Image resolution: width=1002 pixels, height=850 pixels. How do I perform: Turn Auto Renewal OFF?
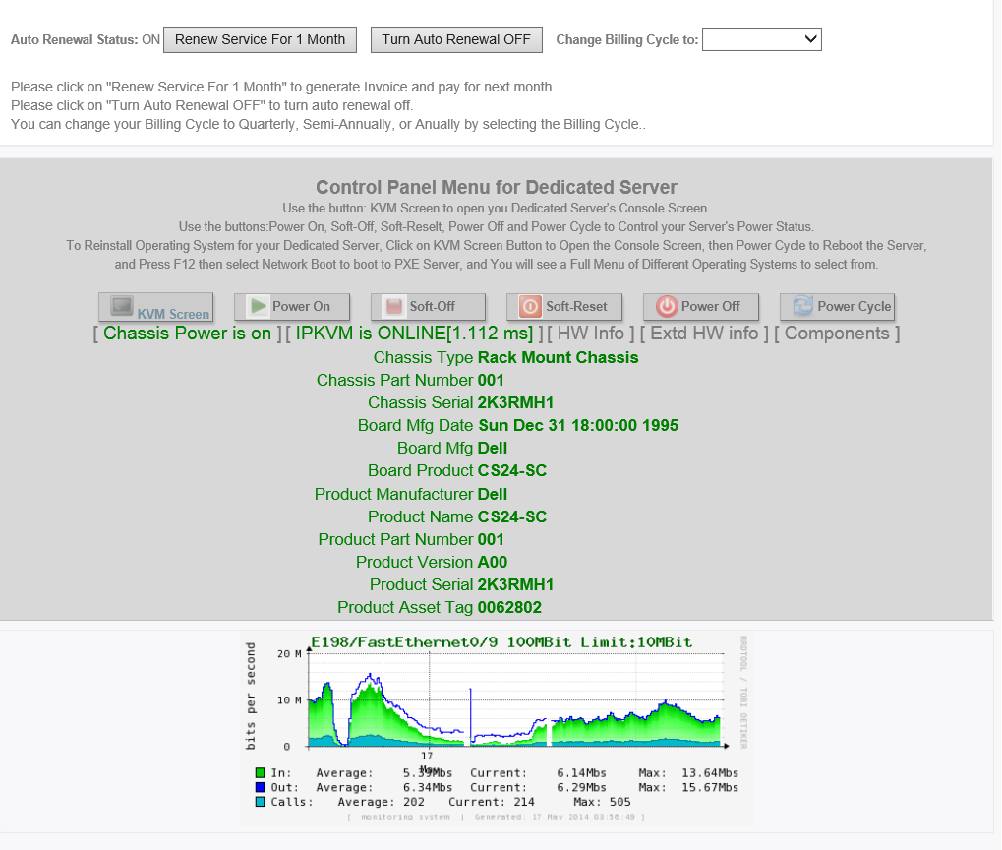pyautogui.click(x=456, y=39)
